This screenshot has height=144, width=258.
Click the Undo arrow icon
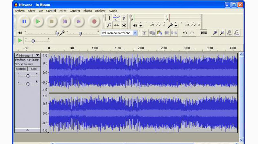coord(185,33)
